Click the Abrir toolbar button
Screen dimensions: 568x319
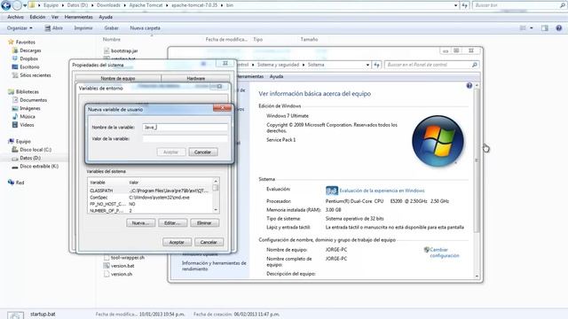click(x=53, y=27)
